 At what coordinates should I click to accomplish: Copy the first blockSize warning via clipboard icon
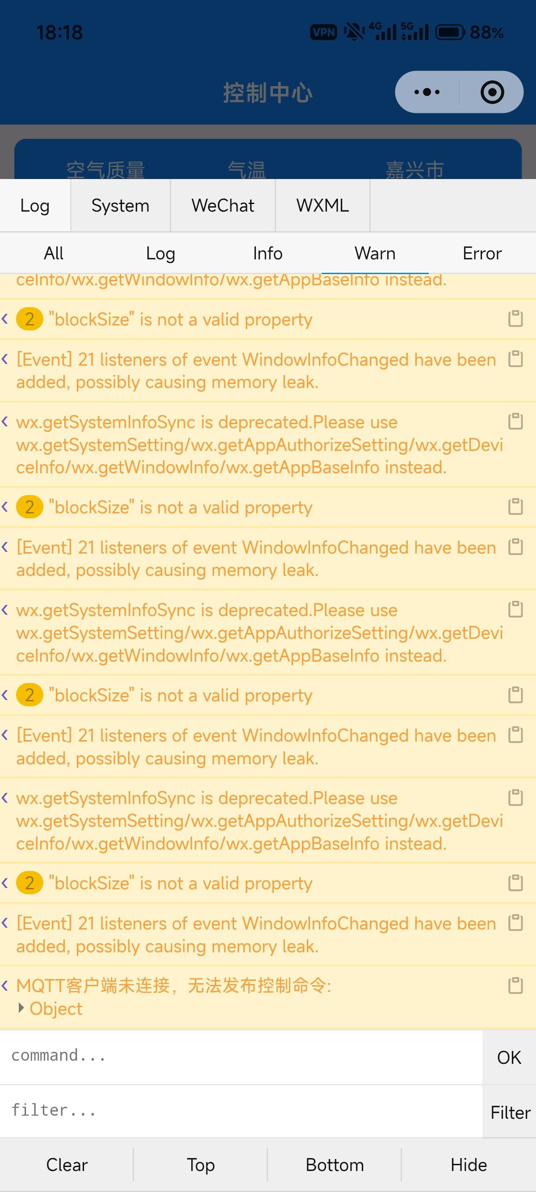tap(515, 318)
